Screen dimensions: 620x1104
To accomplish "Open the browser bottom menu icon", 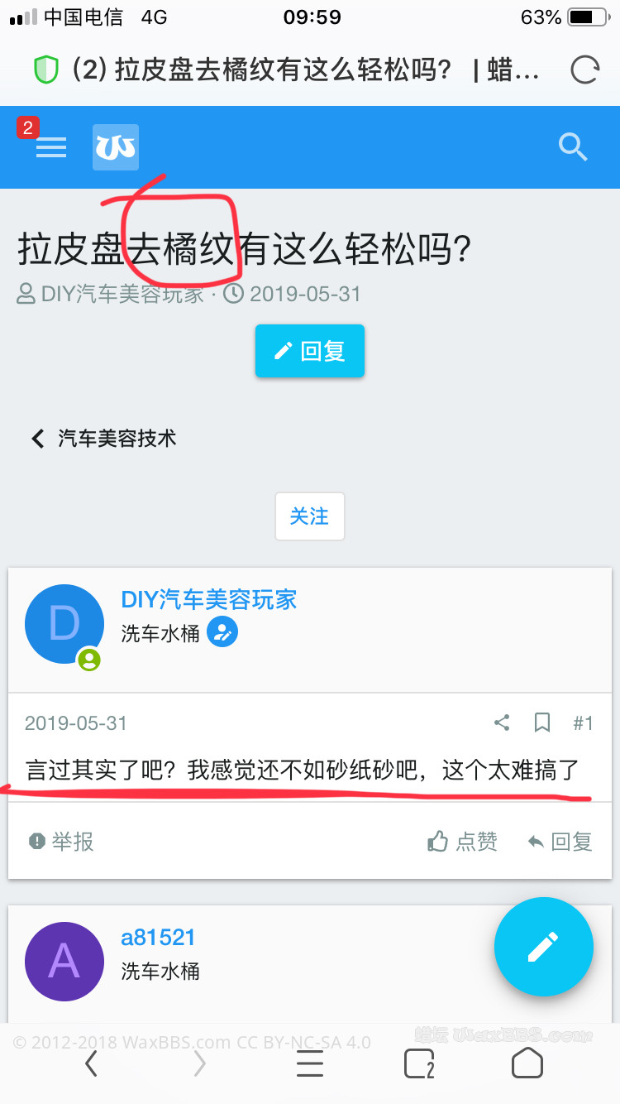I will [x=310, y=1063].
